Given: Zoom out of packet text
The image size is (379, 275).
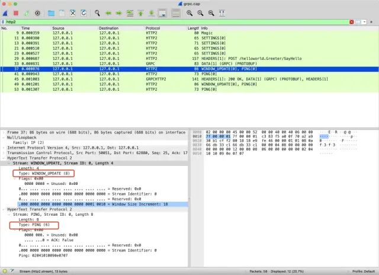Looking at the screenshot, I should (200, 13).
